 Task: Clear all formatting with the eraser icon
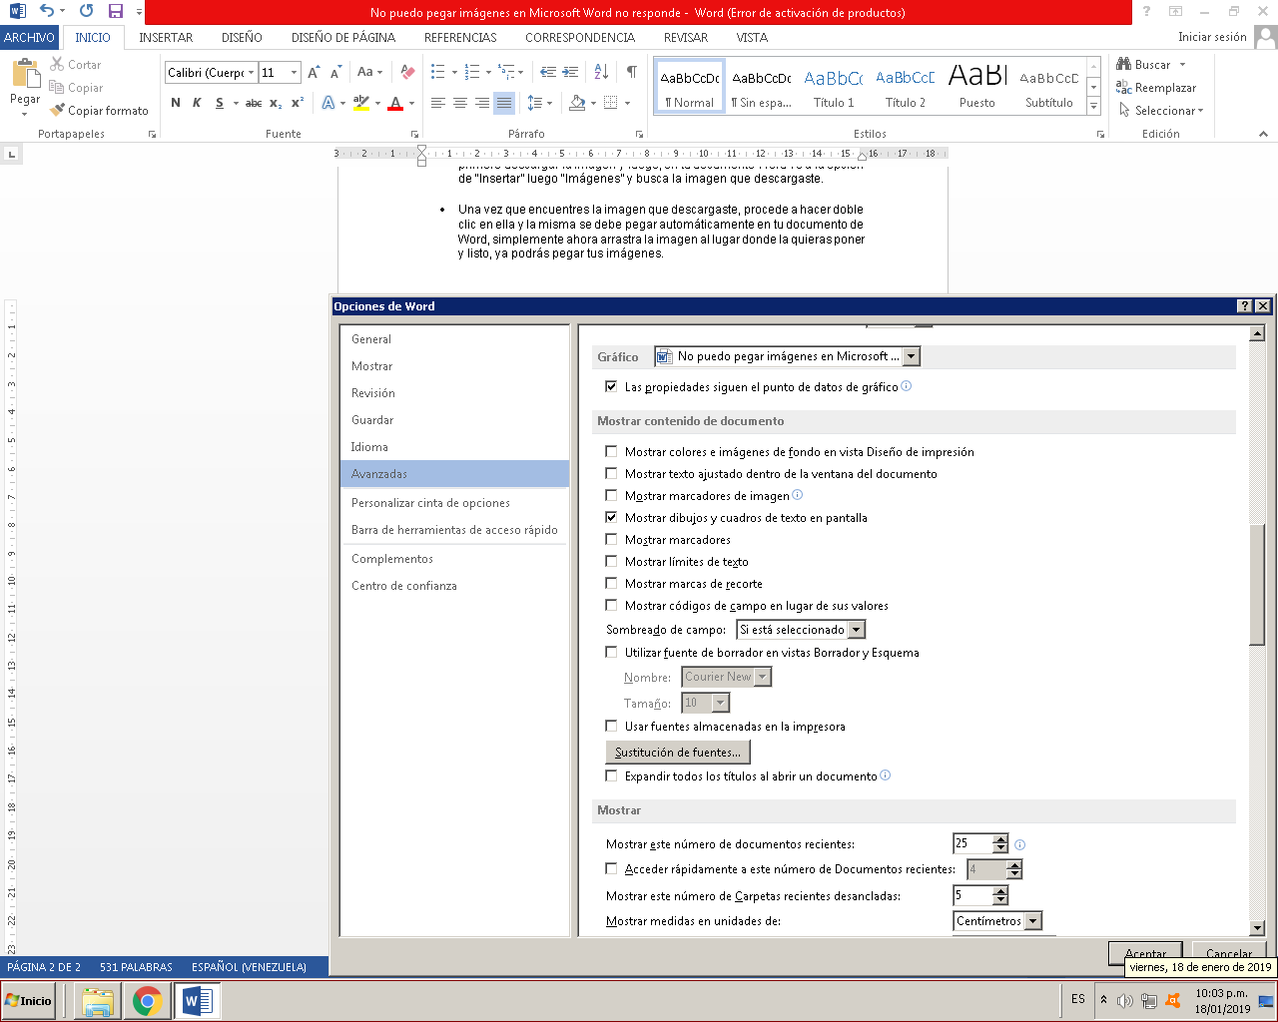pos(407,72)
